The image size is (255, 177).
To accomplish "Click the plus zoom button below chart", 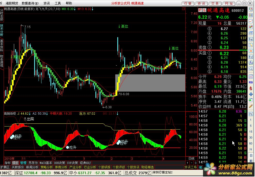I will click(188, 163).
